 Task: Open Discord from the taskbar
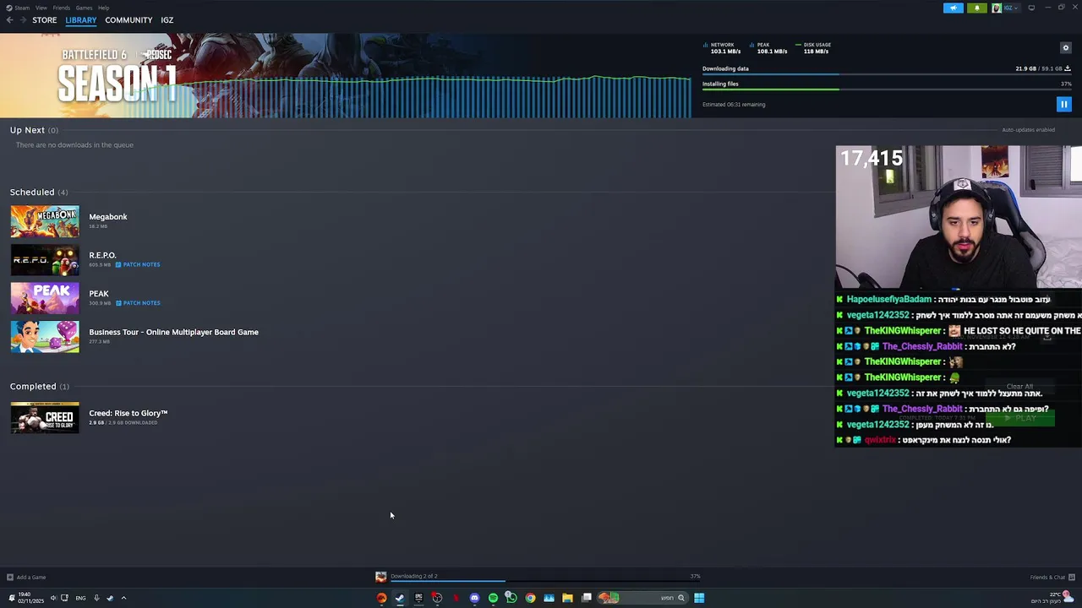tap(474, 598)
